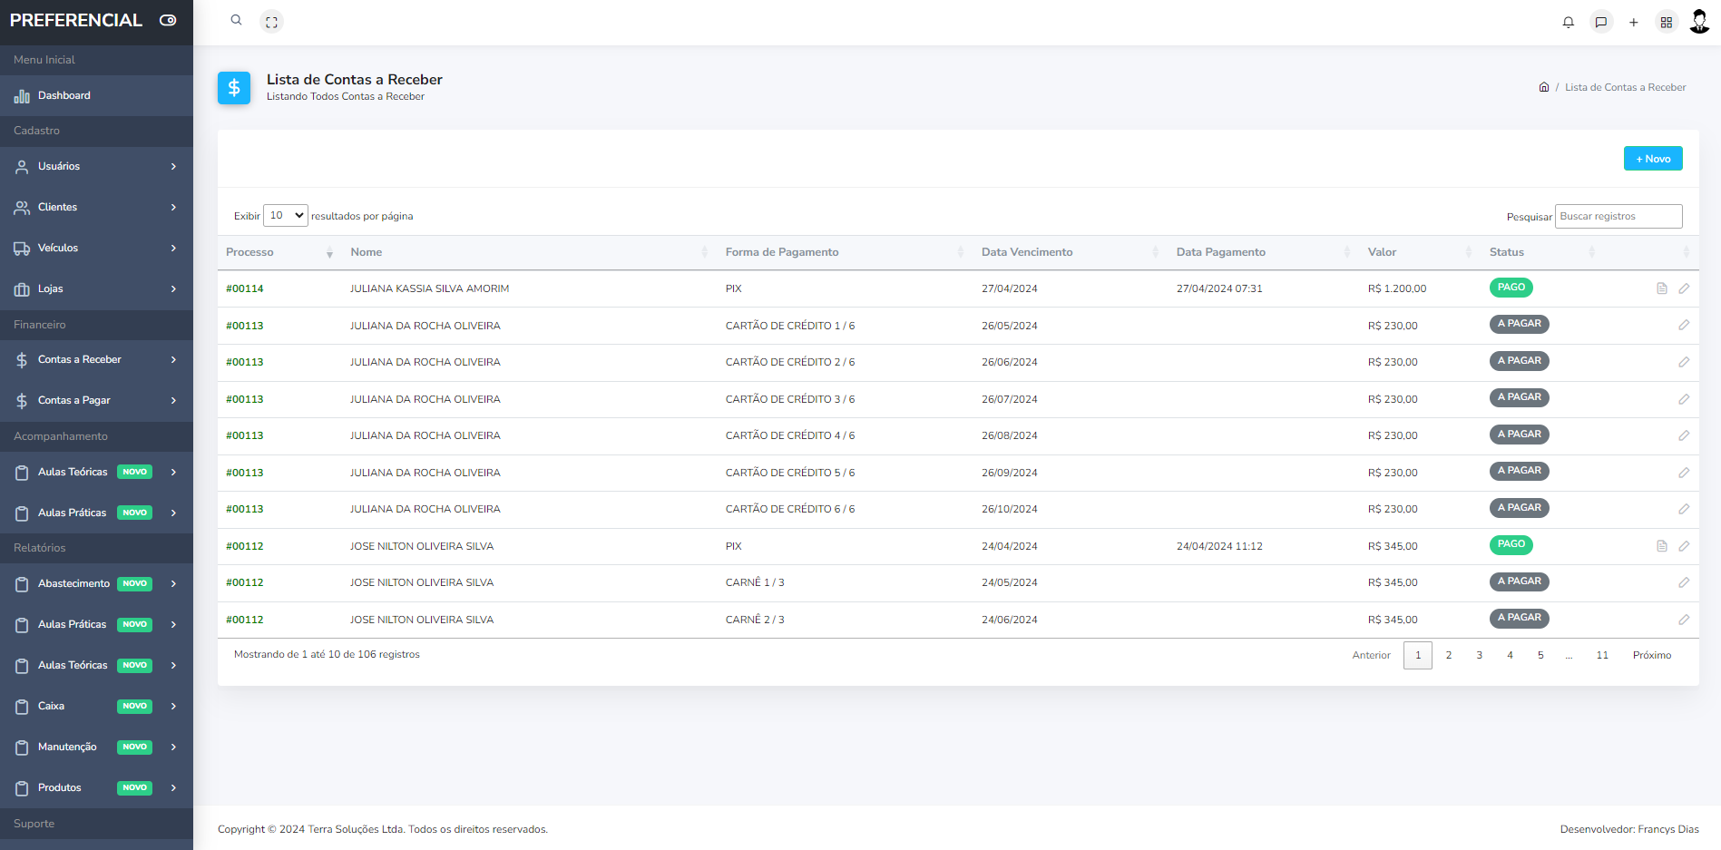1721x850 pixels.
Task: View receipt document for JOSE NILTON PIX row
Action: [x=1662, y=546]
